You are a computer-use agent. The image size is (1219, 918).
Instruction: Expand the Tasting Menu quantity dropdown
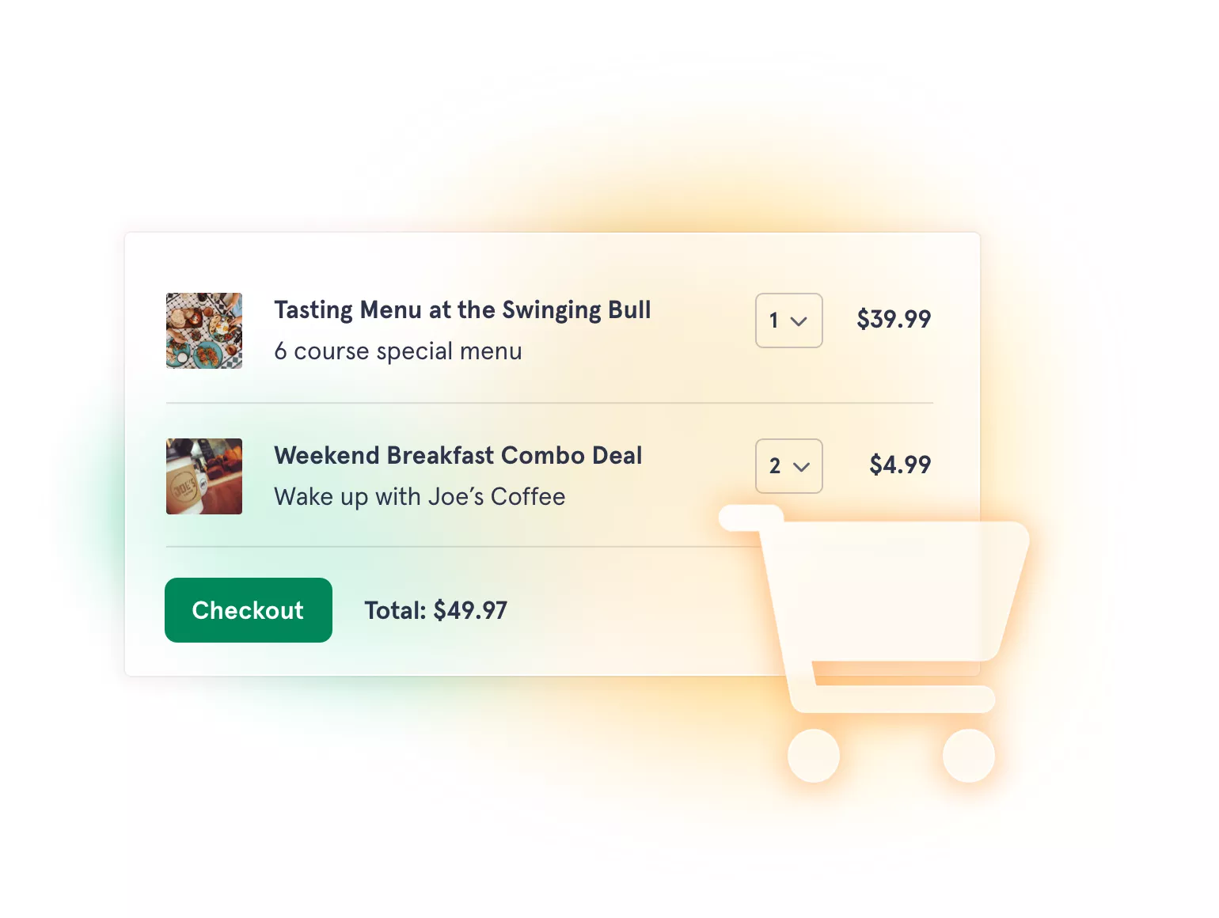coord(789,321)
